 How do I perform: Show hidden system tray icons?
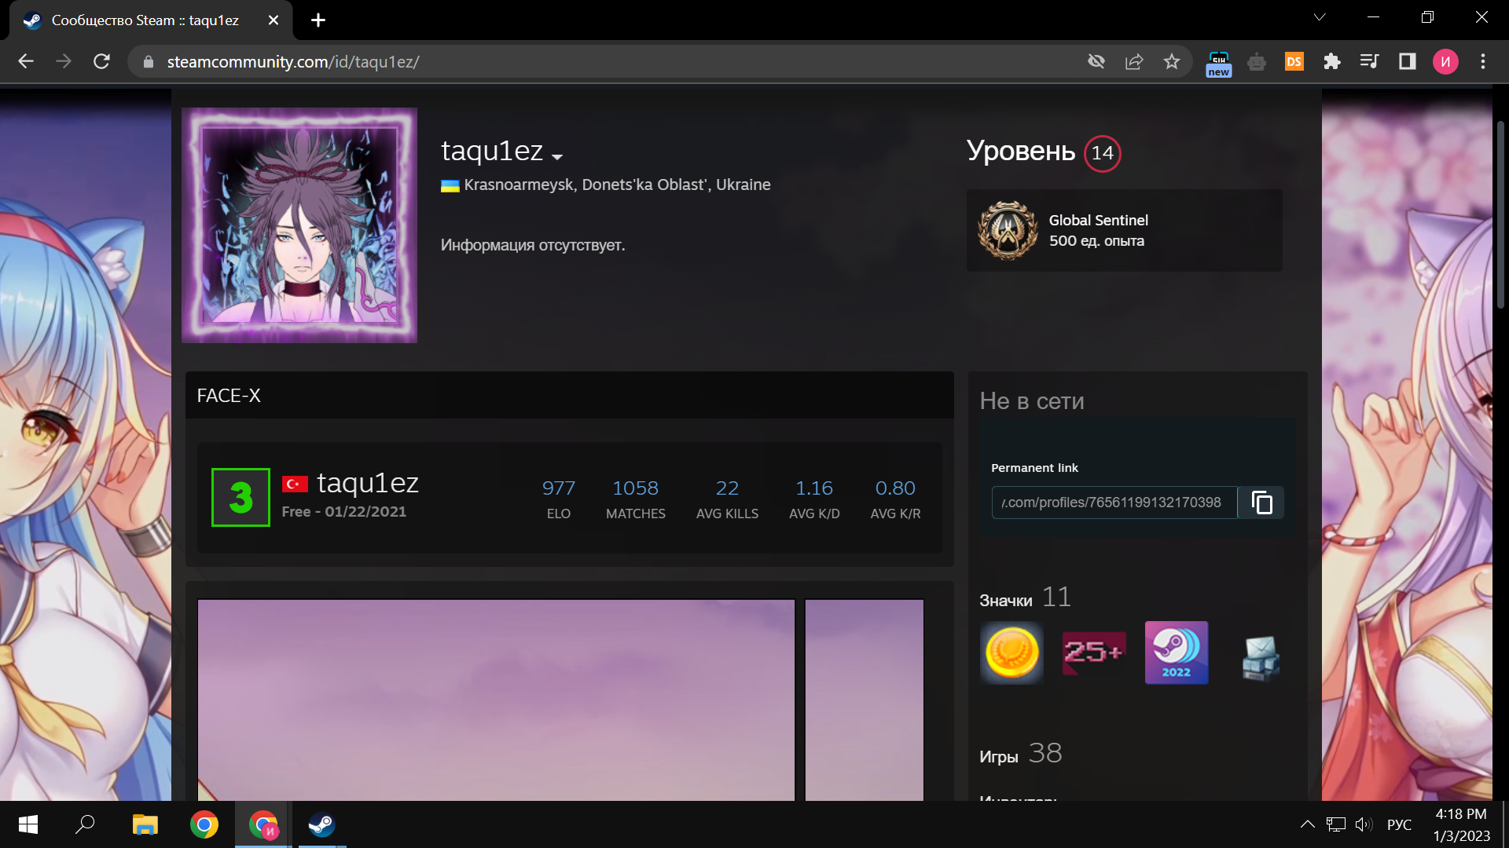coord(1307,824)
